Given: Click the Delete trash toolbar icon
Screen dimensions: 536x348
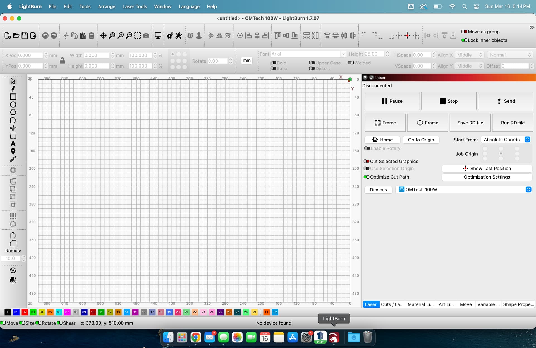Looking at the screenshot, I should tap(91, 35).
